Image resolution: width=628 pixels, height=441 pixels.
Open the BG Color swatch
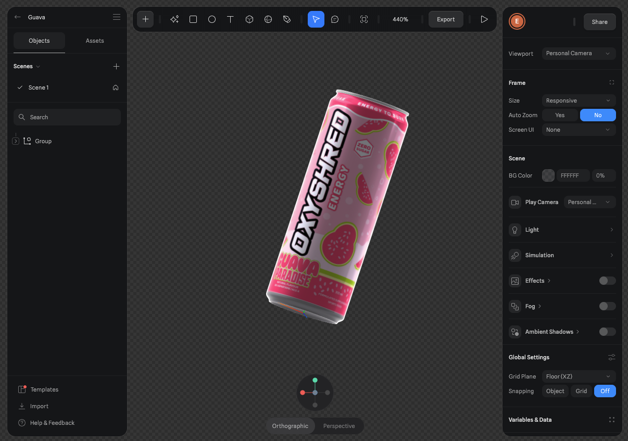click(548, 175)
